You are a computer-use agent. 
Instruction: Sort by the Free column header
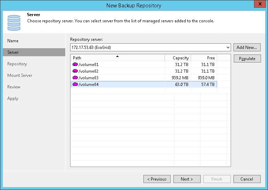tap(204, 58)
